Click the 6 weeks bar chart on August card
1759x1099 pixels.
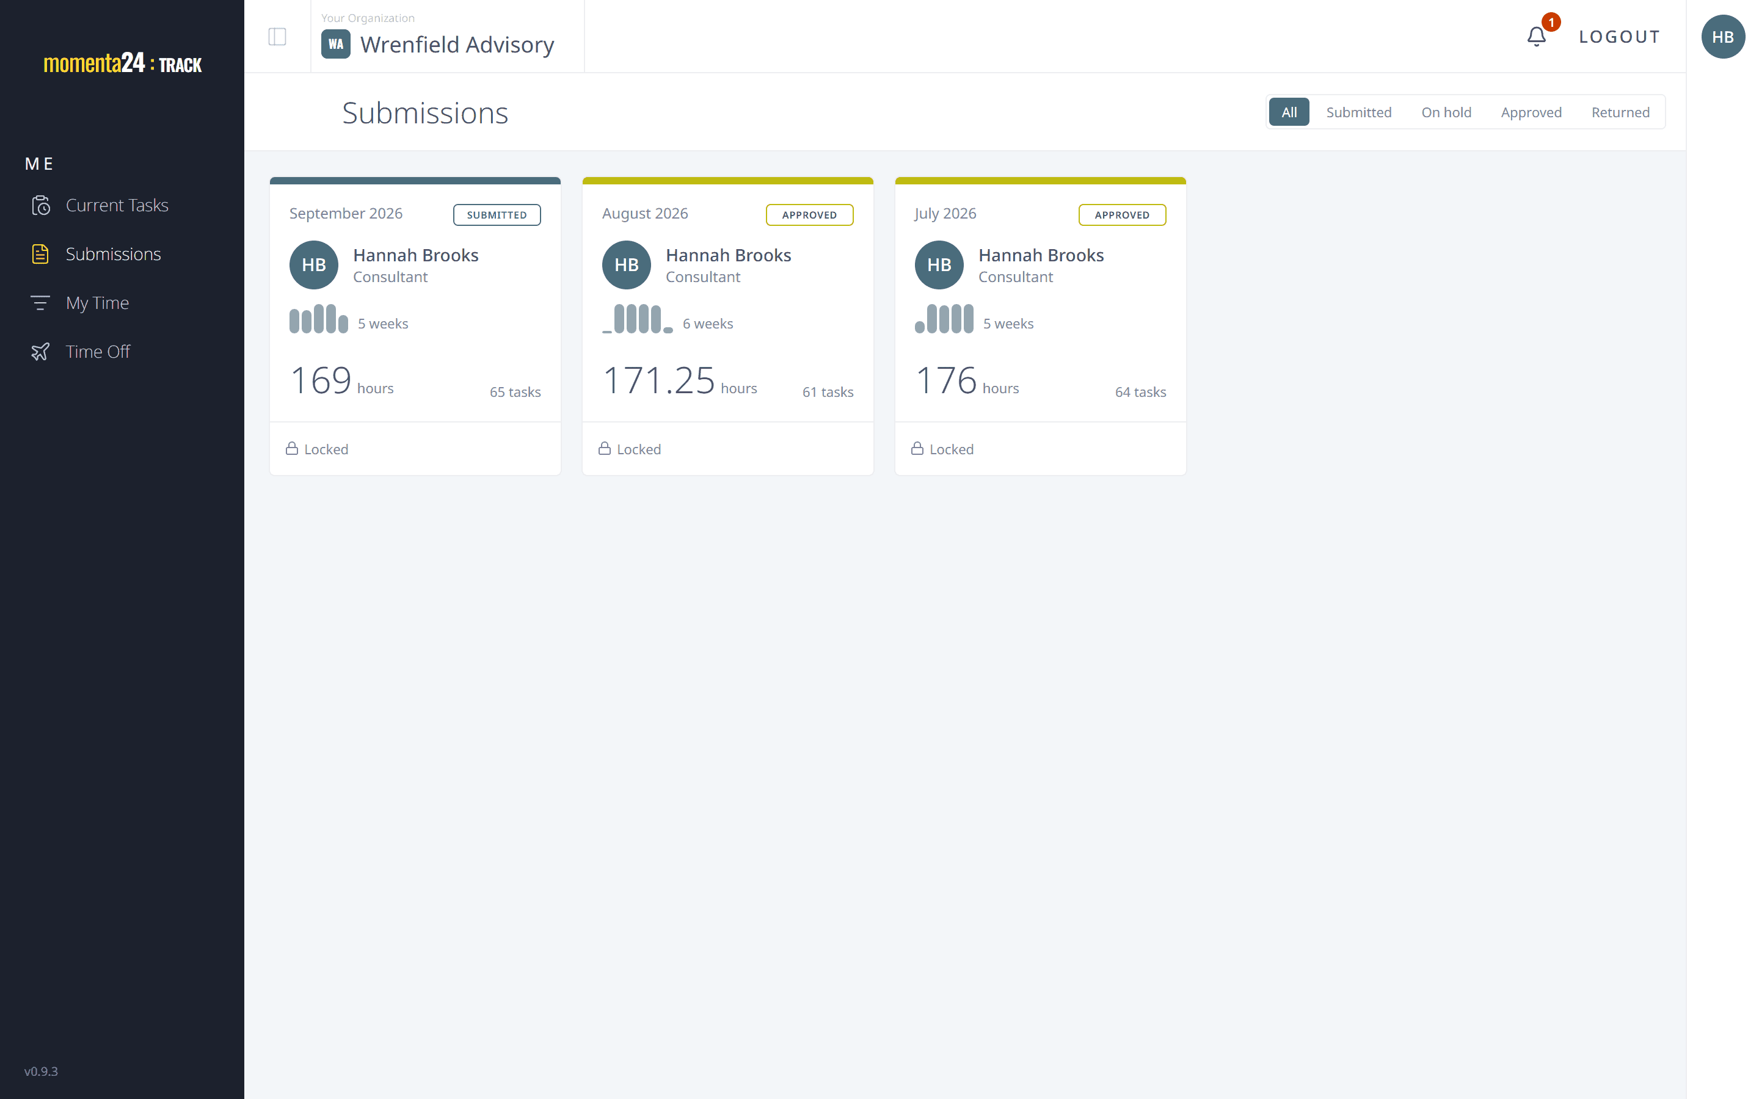coord(638,319)
